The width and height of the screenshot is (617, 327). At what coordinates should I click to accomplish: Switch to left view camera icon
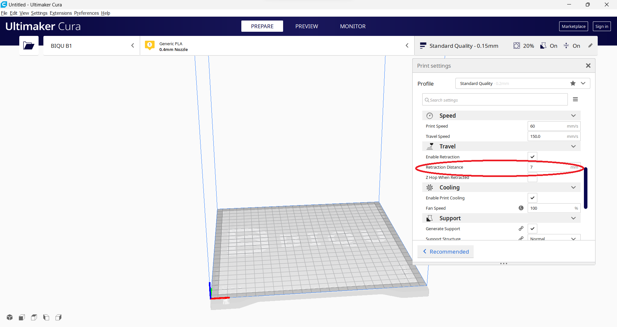46,317
